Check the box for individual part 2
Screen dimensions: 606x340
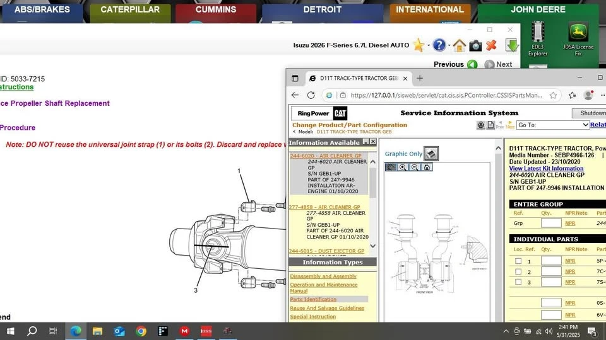pos(518,271)
